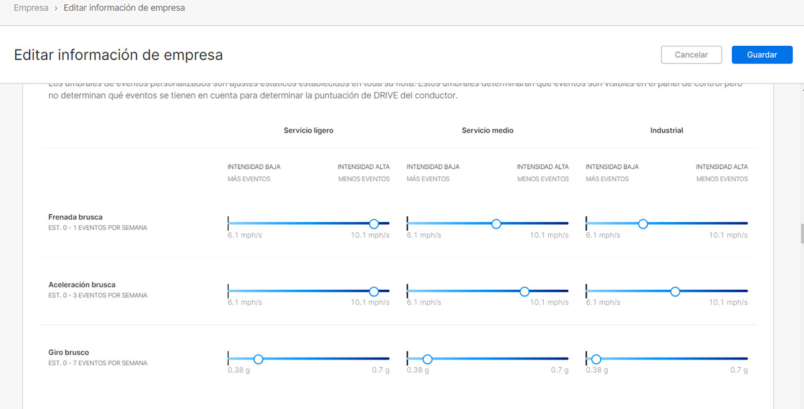Screen dimensions: 804x409
Task: Click the Frenada brusca row label
Action: [x=75, y=217]
